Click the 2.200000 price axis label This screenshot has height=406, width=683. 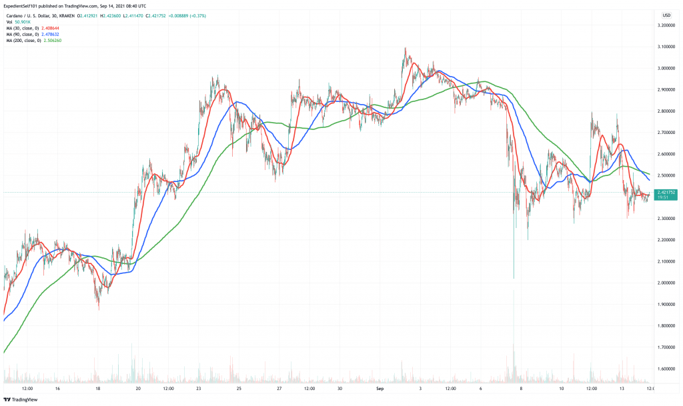666,240
